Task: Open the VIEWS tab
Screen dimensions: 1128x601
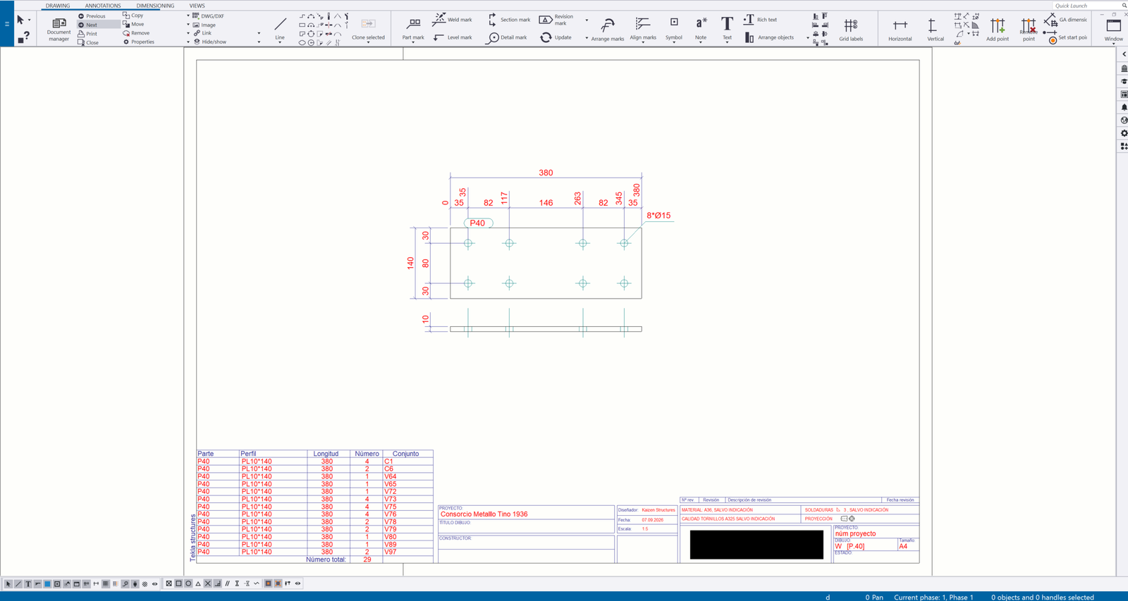Action: [197, 6]
